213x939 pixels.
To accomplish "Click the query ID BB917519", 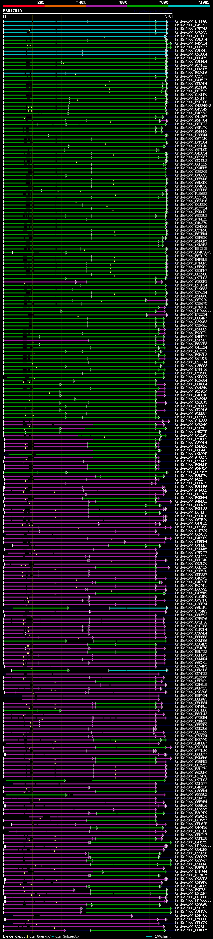I will click(x=12, y=11).
